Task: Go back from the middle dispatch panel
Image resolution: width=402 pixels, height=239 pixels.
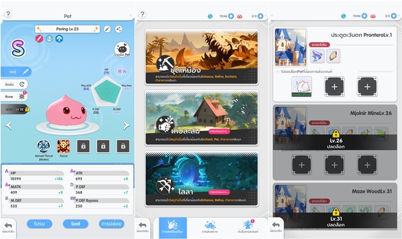Action: tap(142, 227)
